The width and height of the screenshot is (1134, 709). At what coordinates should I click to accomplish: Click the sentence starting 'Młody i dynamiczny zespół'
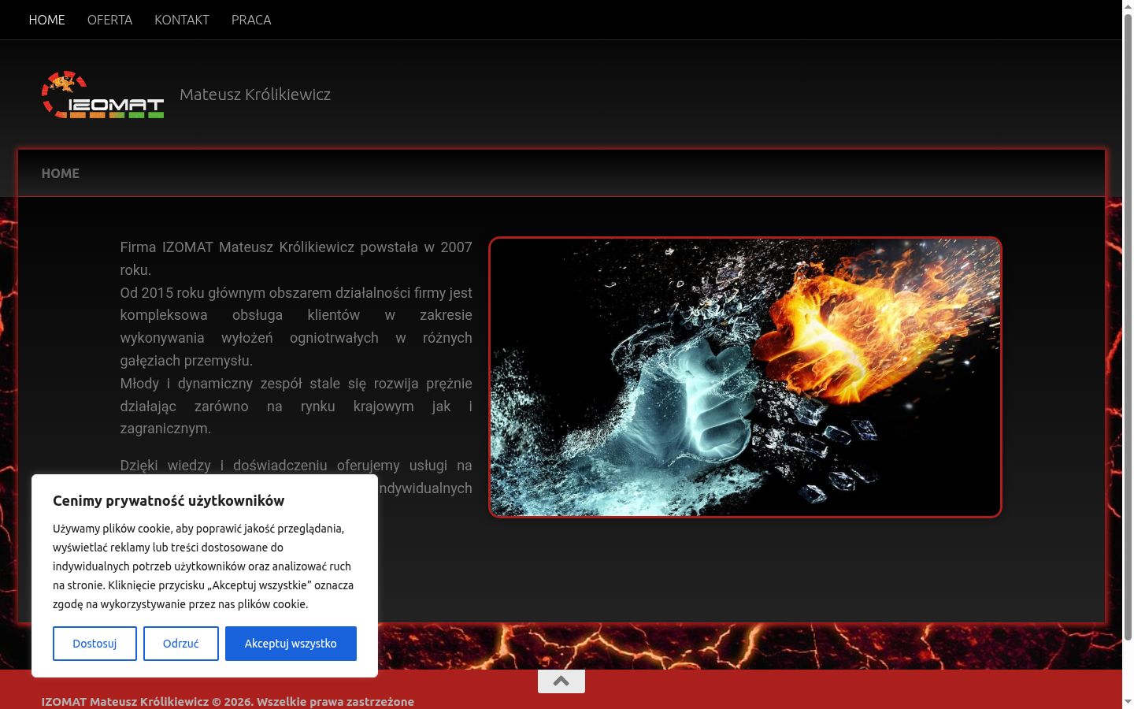296,406
